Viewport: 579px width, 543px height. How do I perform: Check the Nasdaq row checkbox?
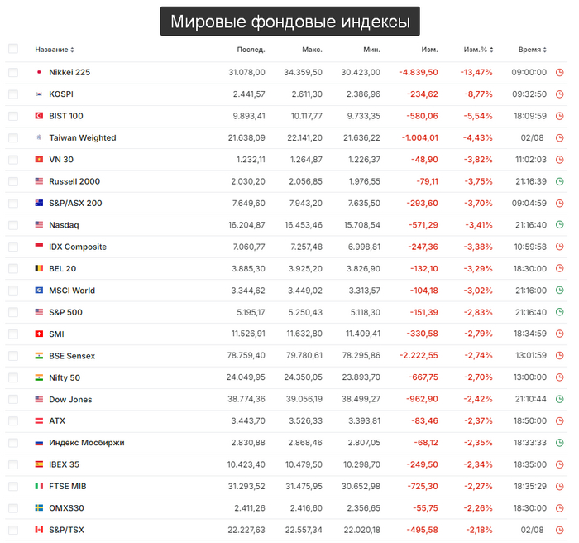tap(13, 225)
